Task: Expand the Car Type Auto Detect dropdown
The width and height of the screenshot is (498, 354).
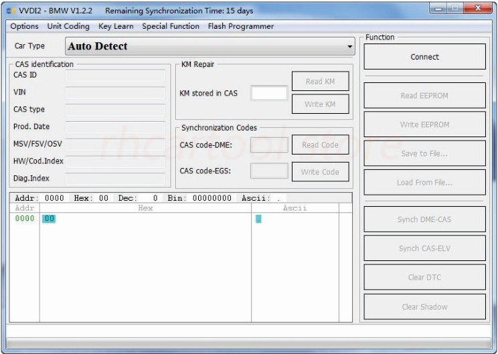Action: (210, 46)
